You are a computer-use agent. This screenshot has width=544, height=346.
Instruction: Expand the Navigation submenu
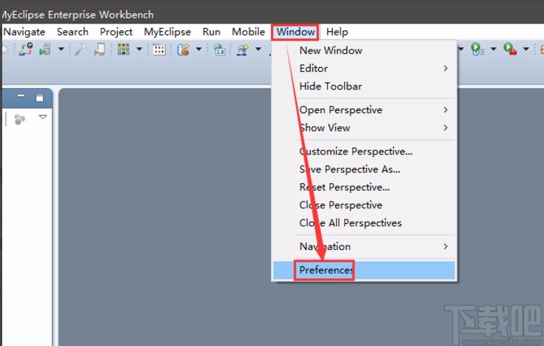[x=364, y=246]
